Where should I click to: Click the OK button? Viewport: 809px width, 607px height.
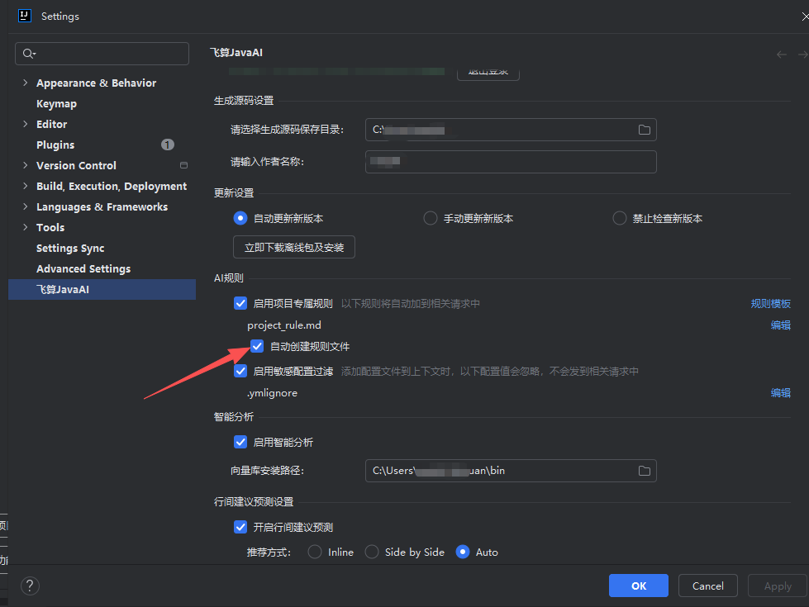[638, 586]
